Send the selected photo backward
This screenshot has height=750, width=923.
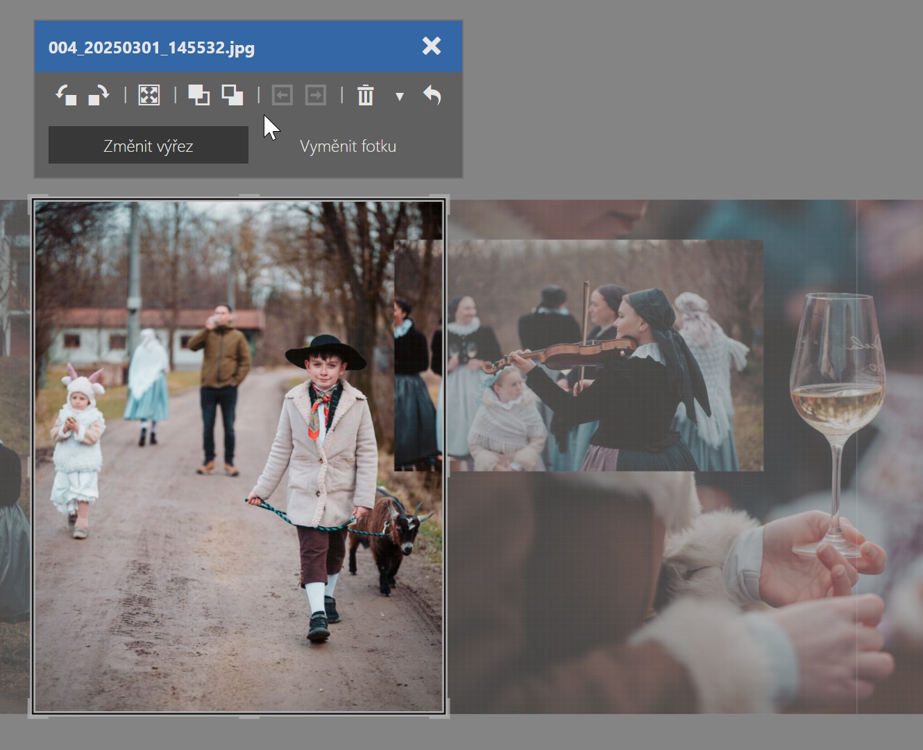tap(232, 95)
